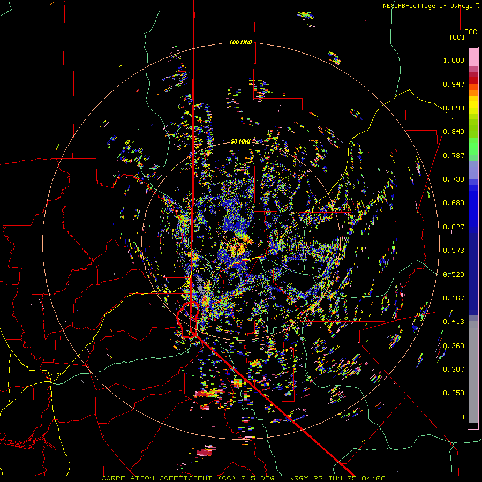Select the 0.520 scale value
Viewport: 482px width, 482px height.
coord(454,275)
